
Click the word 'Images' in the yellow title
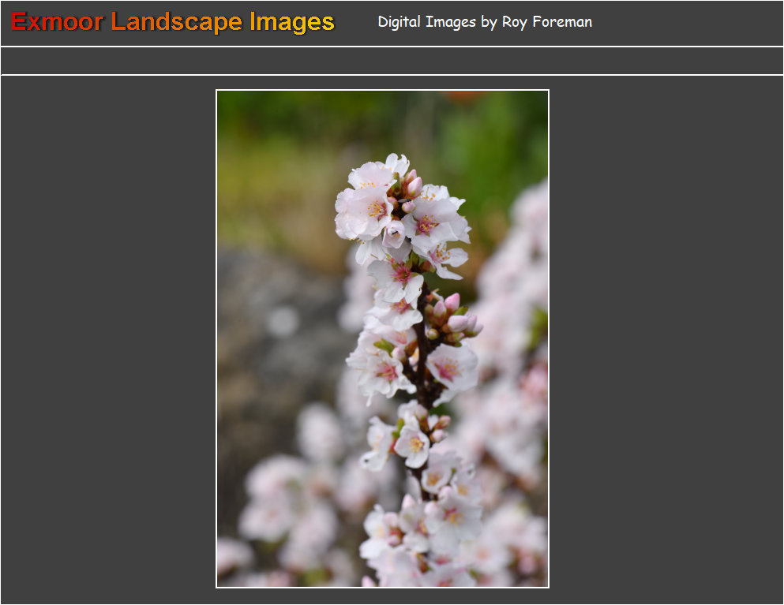292,22
